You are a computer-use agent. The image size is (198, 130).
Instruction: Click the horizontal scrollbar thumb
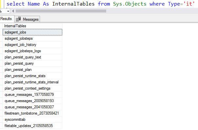pyautogui.click(x=61, y=11)
